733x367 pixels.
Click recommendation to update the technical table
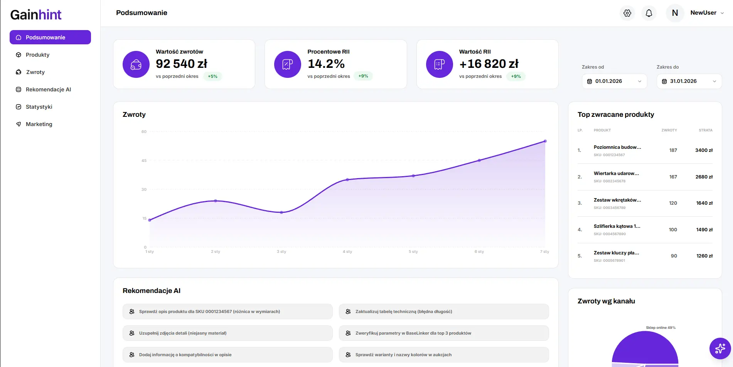click(443, 311)
